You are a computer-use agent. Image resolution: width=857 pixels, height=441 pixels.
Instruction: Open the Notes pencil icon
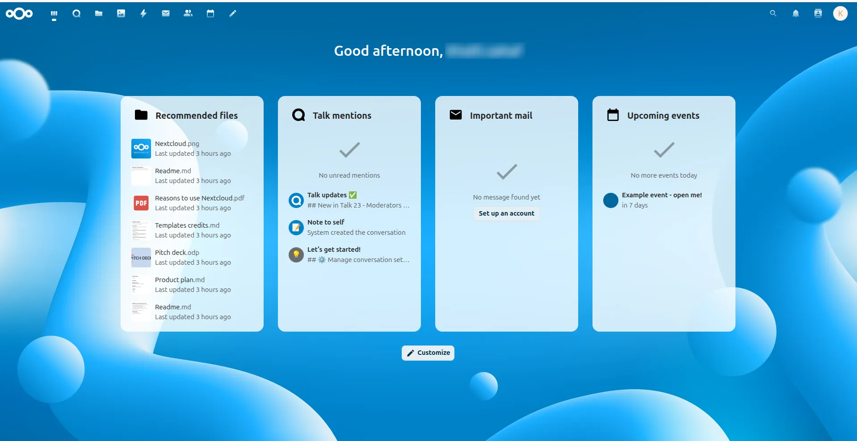[233, 14]
